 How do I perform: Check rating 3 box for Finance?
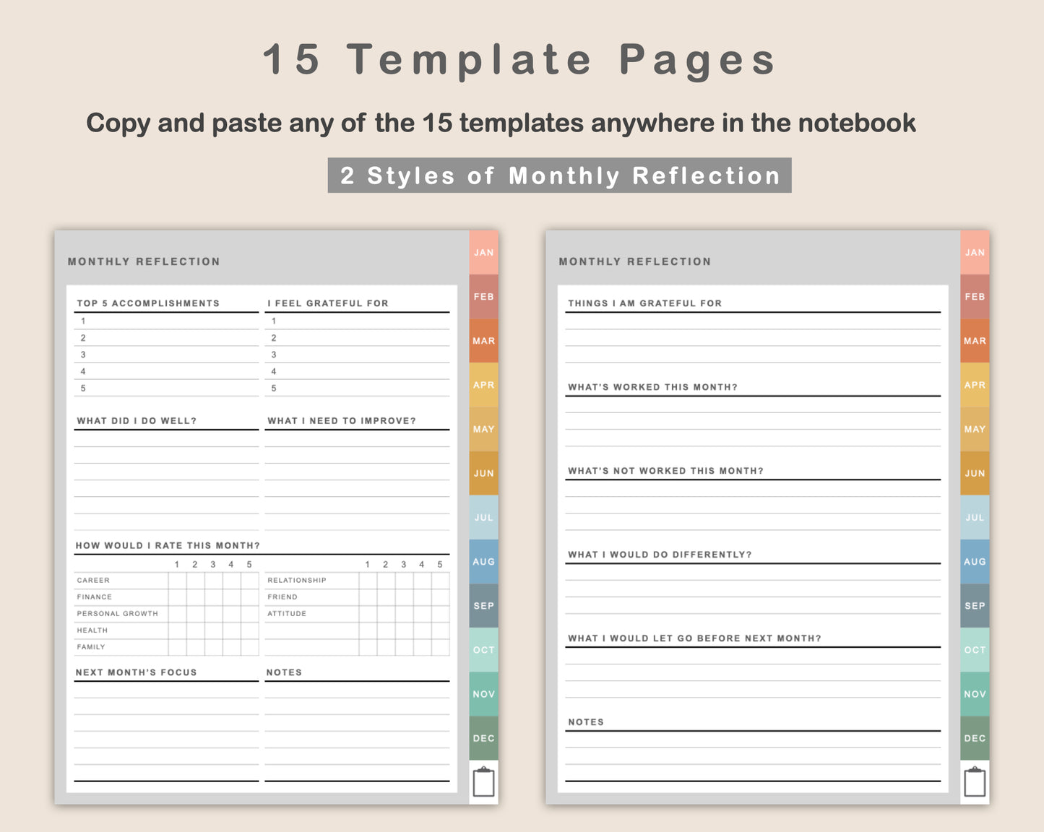click(213, 597)
